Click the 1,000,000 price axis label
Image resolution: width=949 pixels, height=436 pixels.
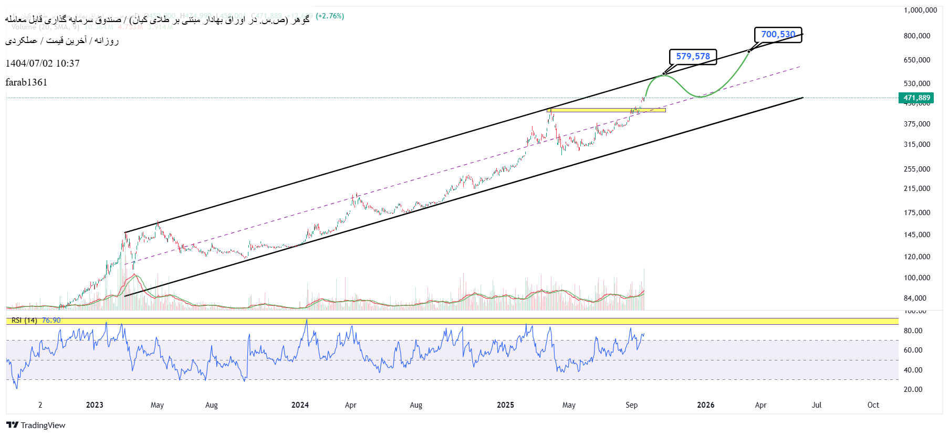920,10
